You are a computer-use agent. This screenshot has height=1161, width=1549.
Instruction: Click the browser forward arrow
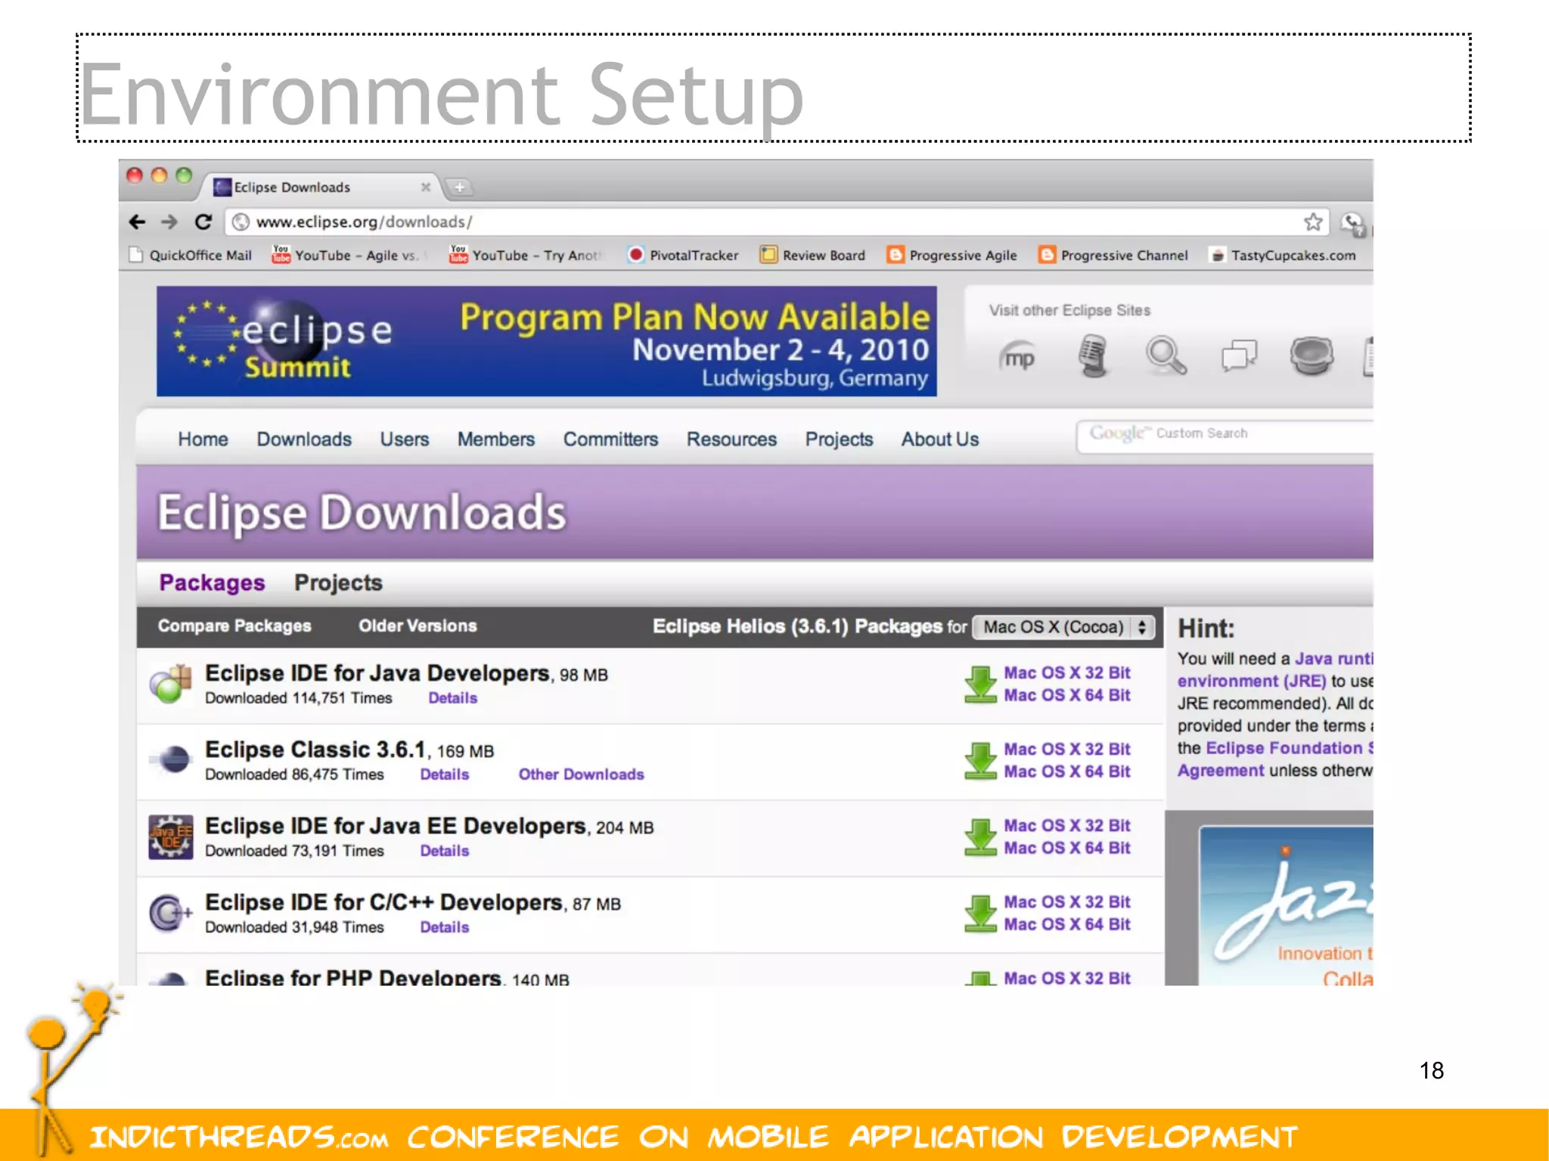click(x=169, y=222)
